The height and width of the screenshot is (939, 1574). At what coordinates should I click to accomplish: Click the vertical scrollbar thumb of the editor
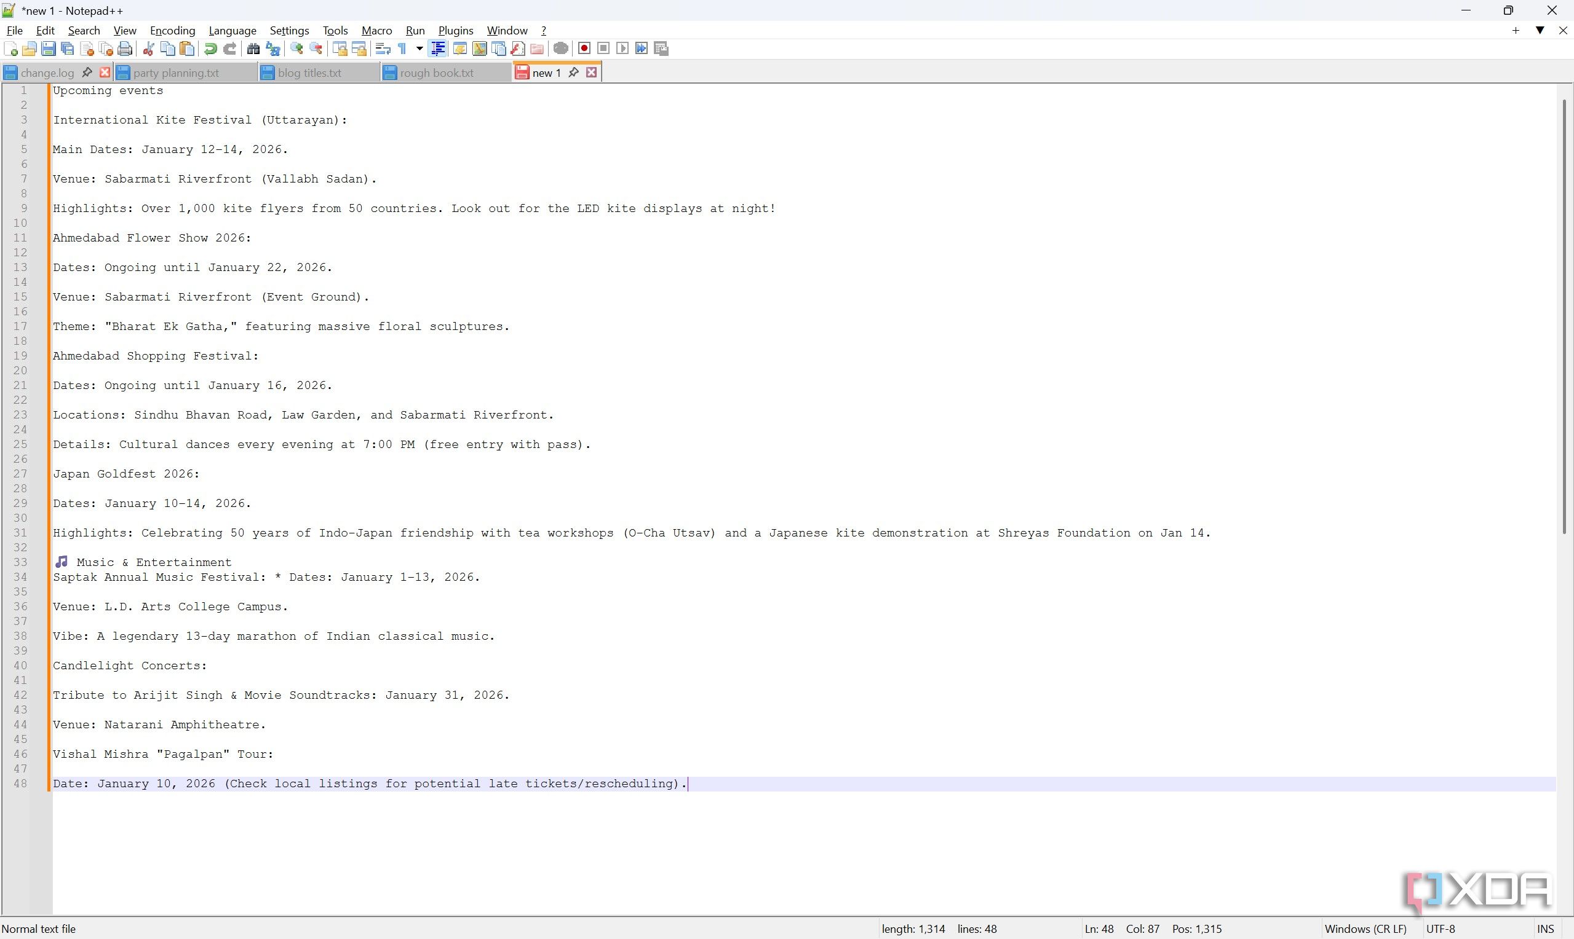point(1564,316)
